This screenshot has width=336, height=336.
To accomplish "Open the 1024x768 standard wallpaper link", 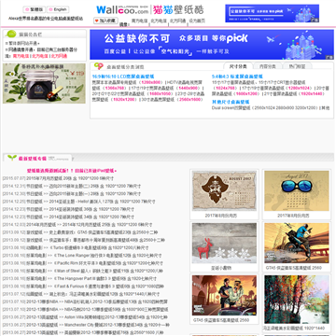I will pos(226,89).
